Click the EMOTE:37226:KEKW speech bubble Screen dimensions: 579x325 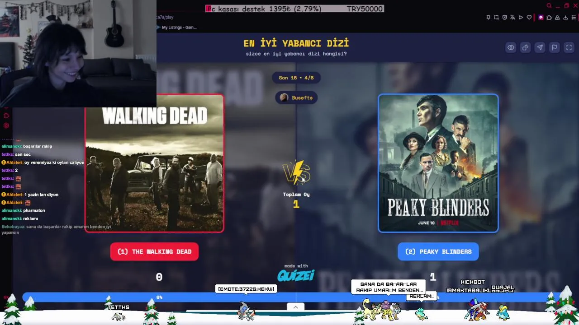tap(247, 289)
